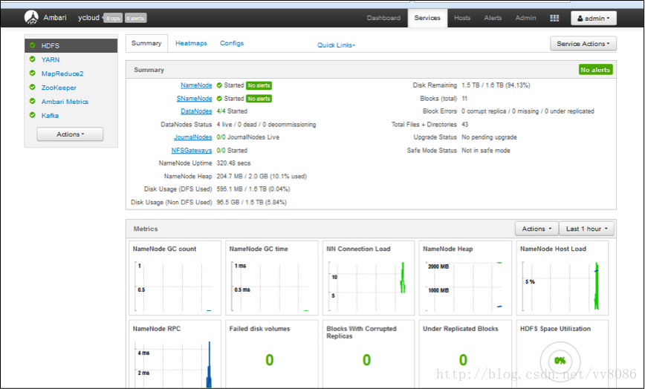Select the Summary tab
The image size is (645, 389).
146,43
